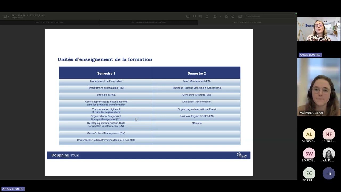Image resolution: width=341 pixels, height=192 pixels.
Task: Click the Eve COF... participant name
Action: coord(309,180)
